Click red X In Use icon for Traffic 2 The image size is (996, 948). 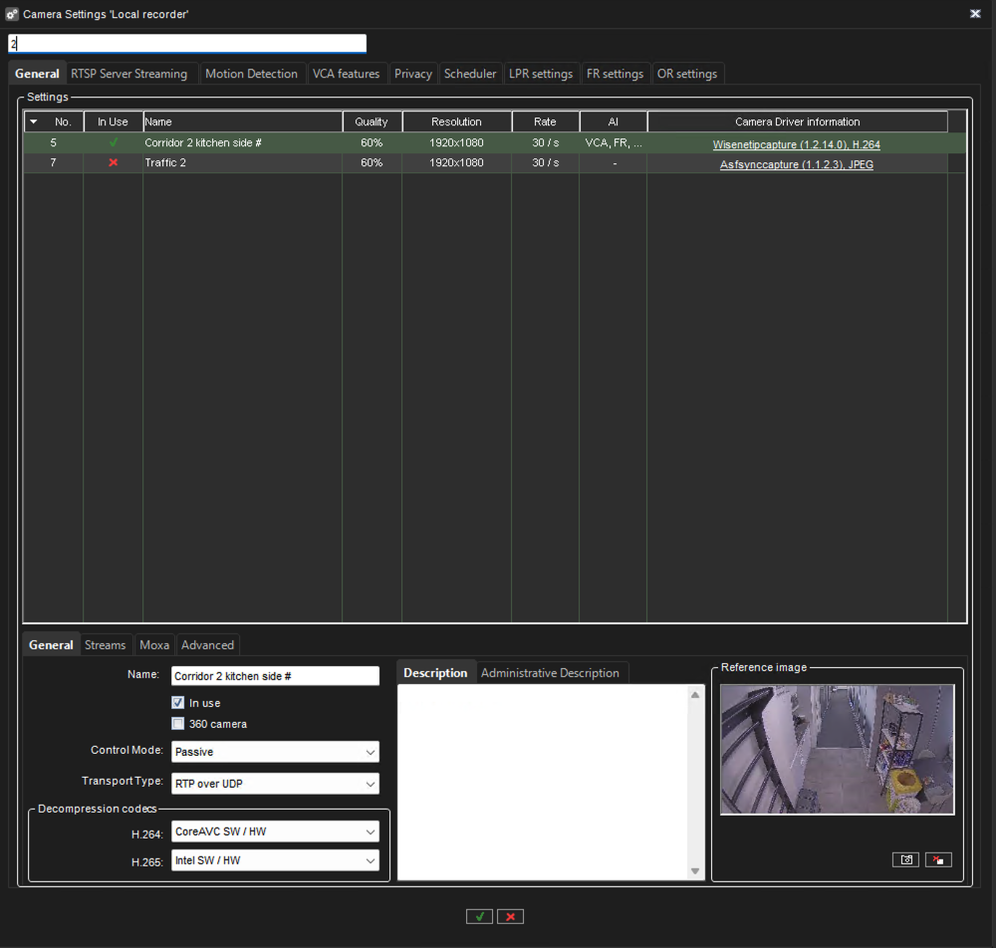[x=113, y=162]
